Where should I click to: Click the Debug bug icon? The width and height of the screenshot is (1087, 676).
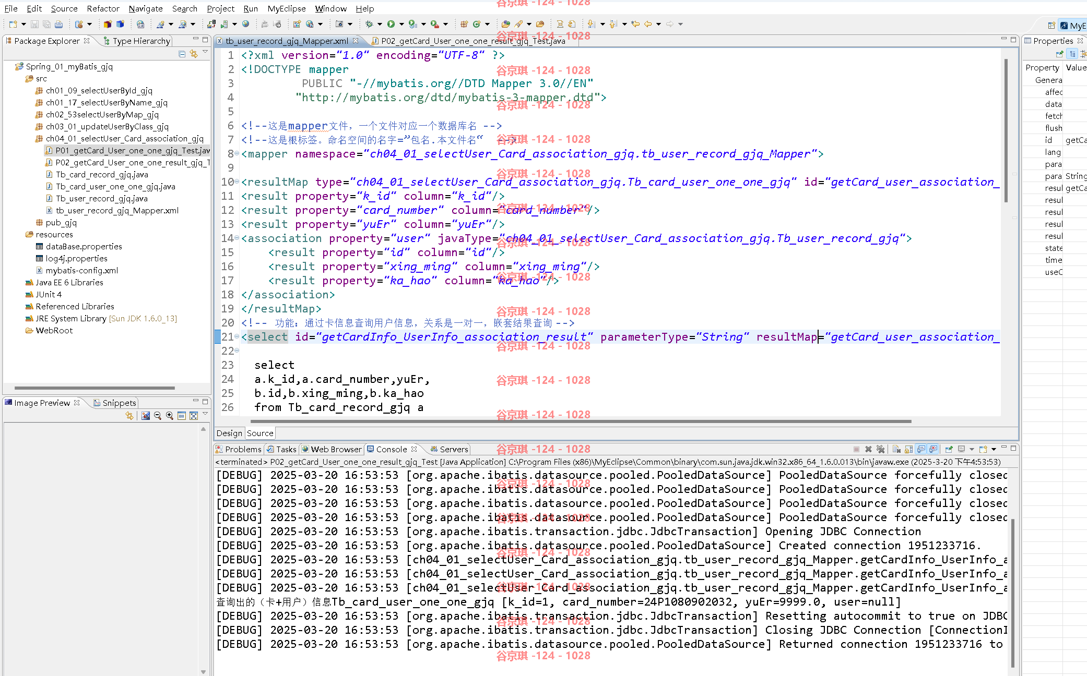(x=369, y=24)
